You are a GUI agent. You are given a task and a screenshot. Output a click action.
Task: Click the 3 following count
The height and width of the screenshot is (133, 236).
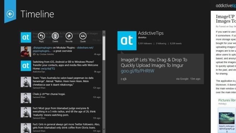point(161,43)
